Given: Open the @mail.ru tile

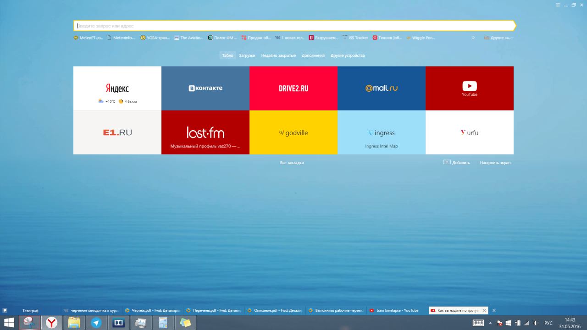Looking at the screenshot, I should pyautogui.click(x=382, y=88).
